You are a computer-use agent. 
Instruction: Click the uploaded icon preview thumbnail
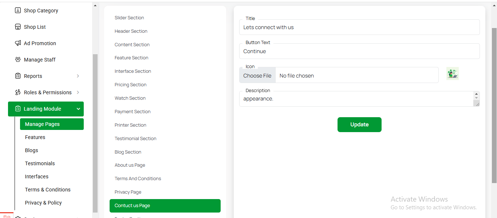pos(453,74)
